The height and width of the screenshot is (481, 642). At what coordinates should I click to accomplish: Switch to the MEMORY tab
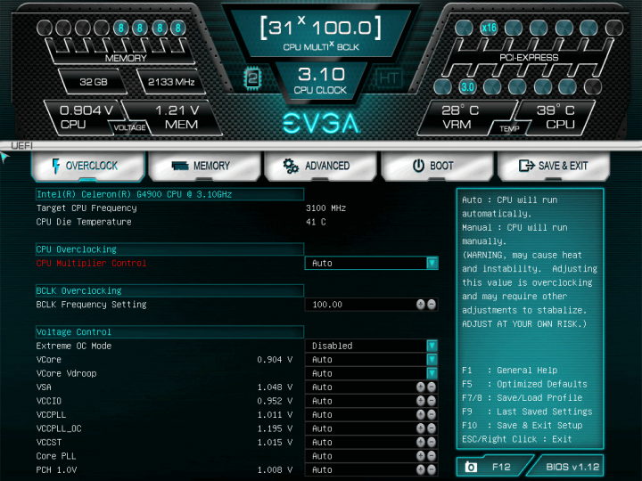click(204, 166)
